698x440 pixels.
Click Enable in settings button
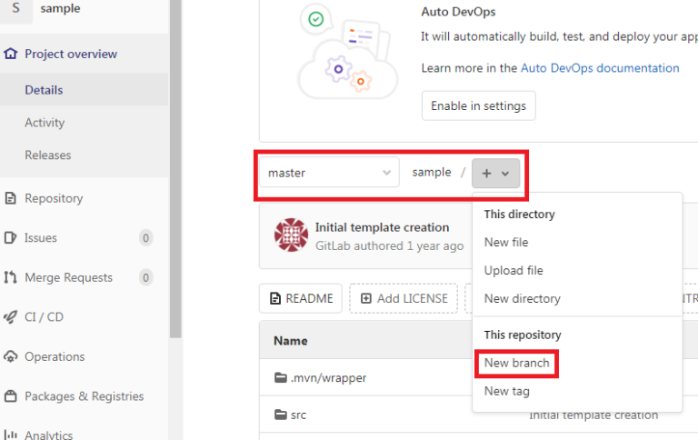[479, 106]
